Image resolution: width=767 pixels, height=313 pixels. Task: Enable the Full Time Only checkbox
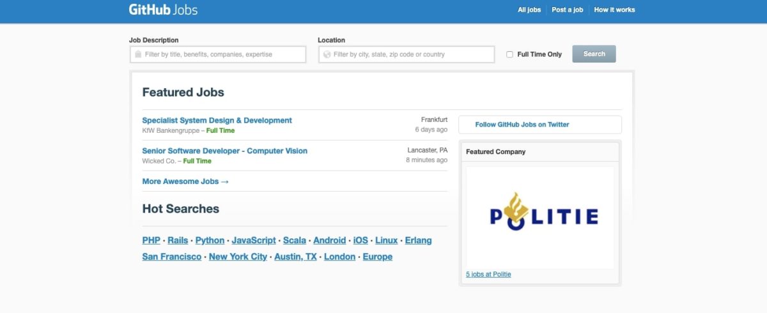click(x=509, y=54)
